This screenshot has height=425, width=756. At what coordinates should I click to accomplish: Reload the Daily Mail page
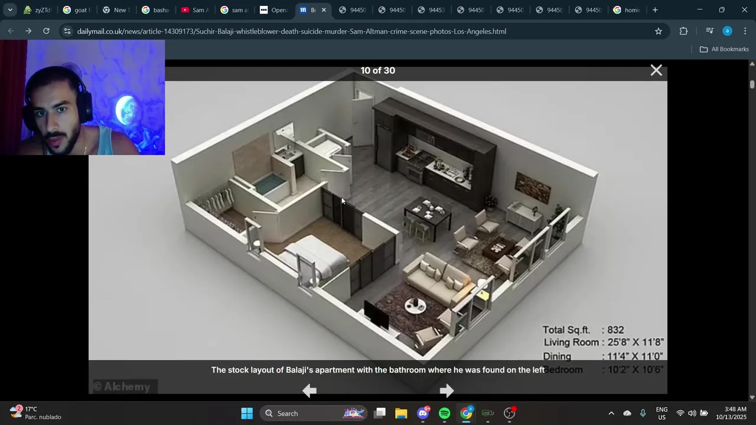click(46, 31)
